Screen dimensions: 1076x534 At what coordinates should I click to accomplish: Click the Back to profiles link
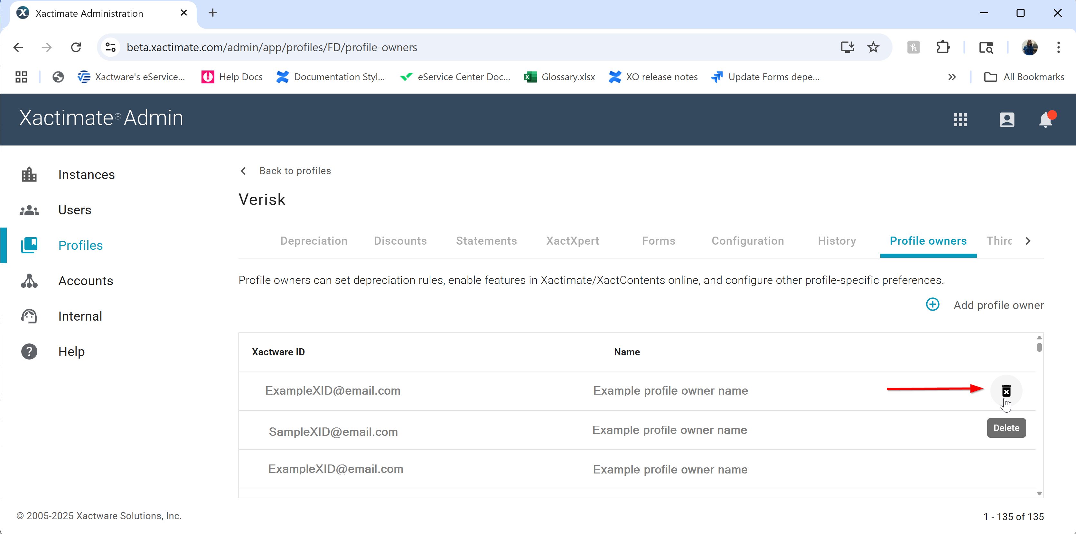tap(295, 171)
